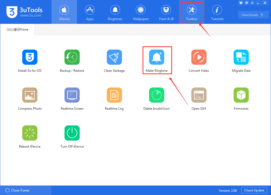Click Turn Off iDevice icon
The height and width of the screenshot is (195, 271).
pos(72,133)
